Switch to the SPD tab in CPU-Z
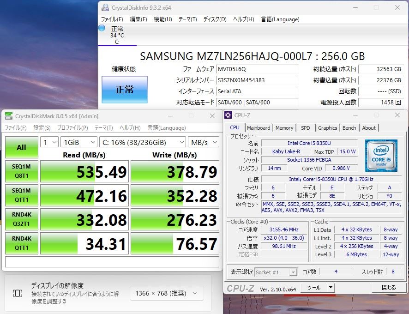 pyautogui.click(x=306, y=127)
